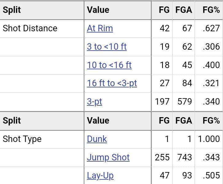Open the Dunk shot type link

(x=97, y=139)
